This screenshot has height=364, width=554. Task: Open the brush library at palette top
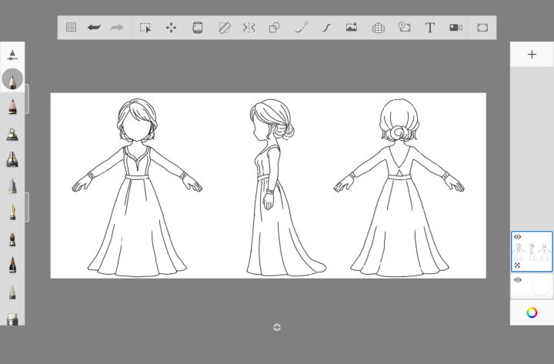coord(12,55)
